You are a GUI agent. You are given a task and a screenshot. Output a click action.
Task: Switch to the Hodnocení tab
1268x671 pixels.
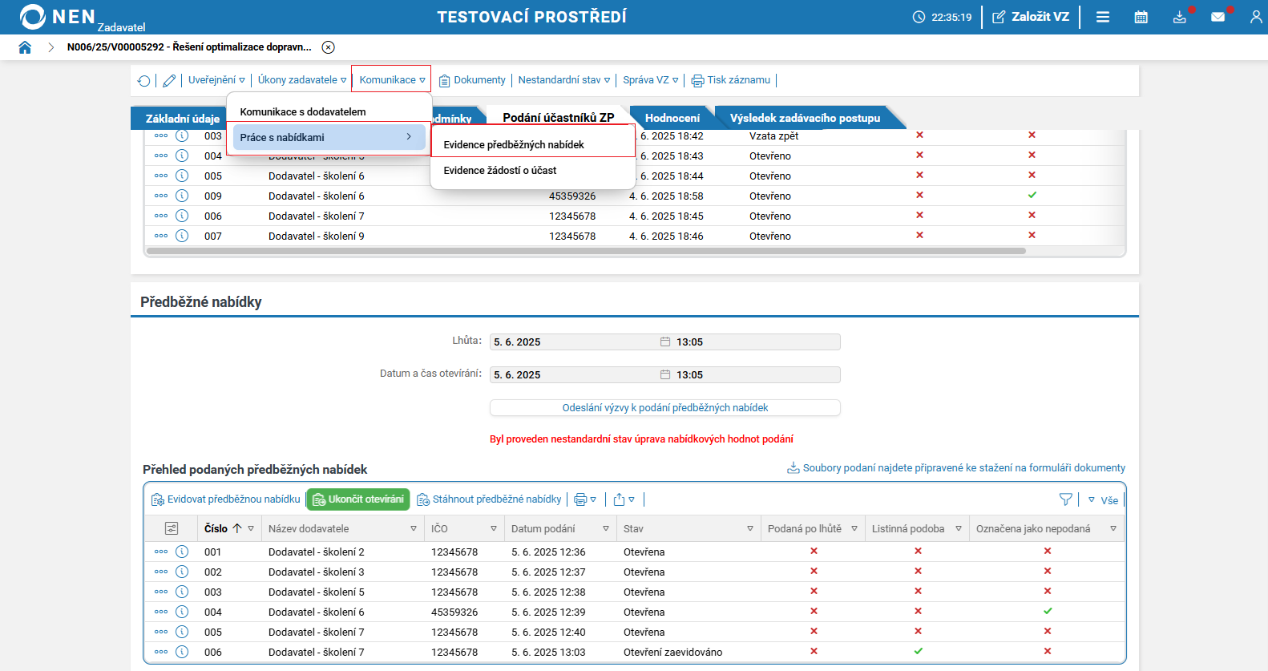pos(672,118)
